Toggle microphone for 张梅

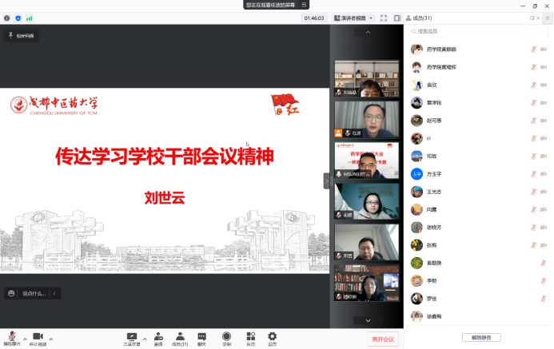coord(533,245)
